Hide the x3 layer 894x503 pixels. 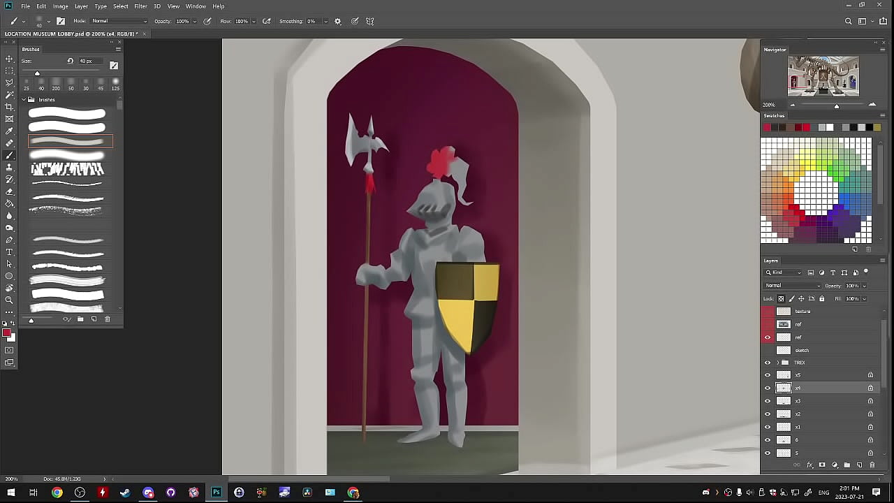point(768,401)
